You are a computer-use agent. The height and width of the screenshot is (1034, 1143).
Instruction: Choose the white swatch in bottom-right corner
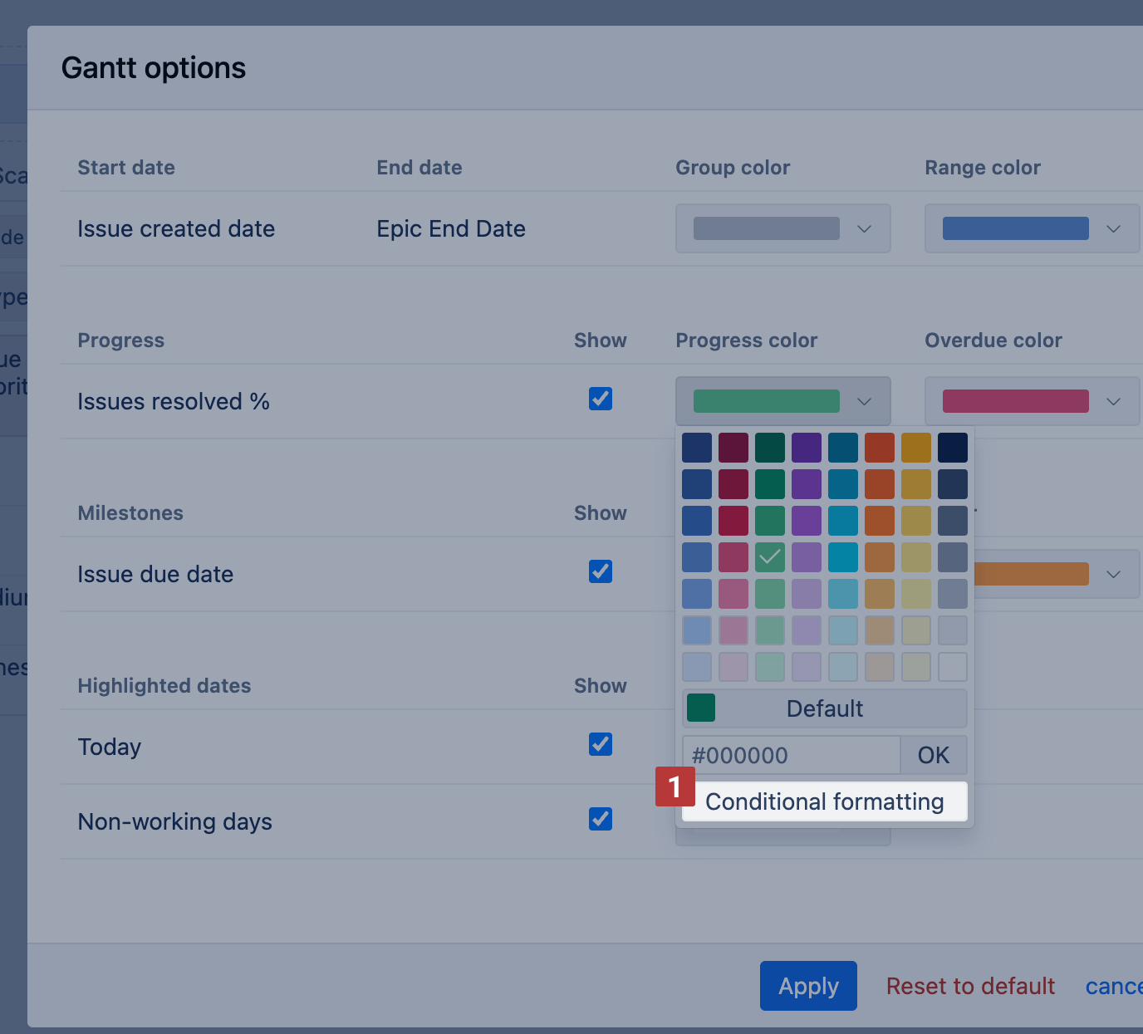(x=953, y=667)
